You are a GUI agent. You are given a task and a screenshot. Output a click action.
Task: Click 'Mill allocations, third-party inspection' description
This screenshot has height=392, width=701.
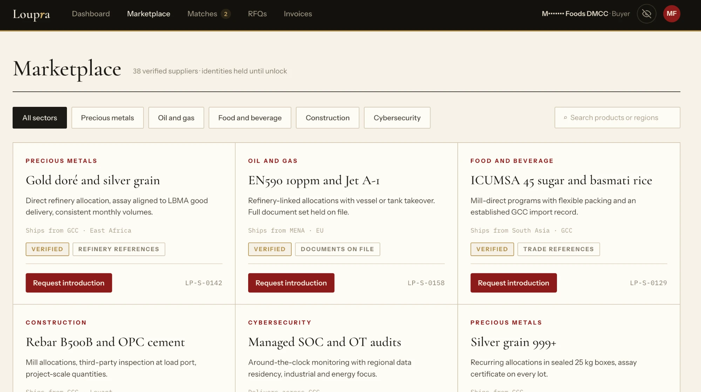[111, 368]
